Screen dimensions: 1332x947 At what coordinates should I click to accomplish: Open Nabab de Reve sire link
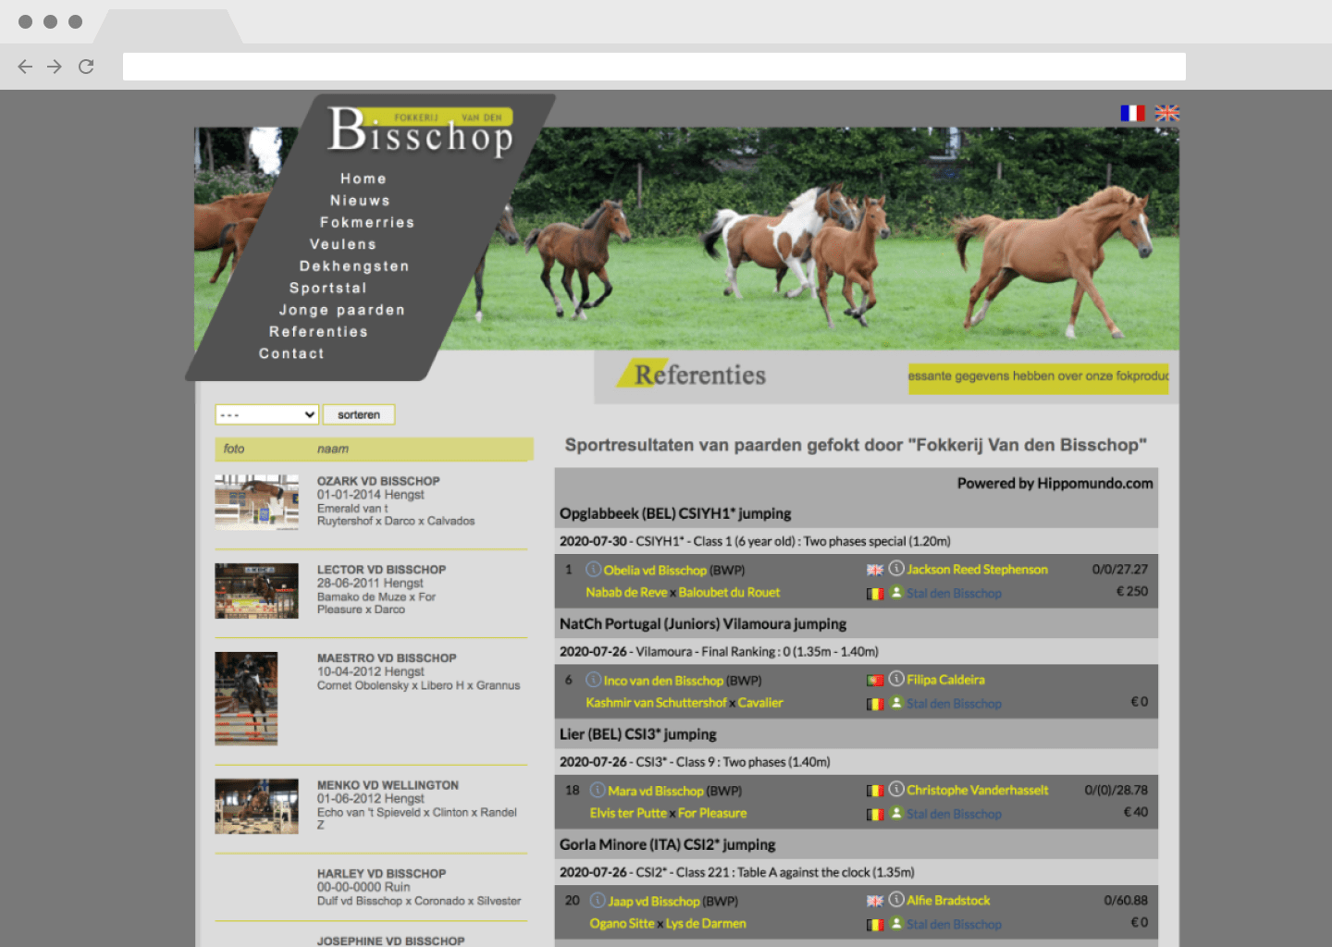[626, 592]
